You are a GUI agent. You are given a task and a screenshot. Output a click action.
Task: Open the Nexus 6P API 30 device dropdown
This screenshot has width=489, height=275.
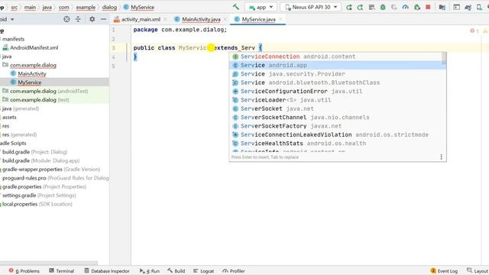tap(311, 7)
